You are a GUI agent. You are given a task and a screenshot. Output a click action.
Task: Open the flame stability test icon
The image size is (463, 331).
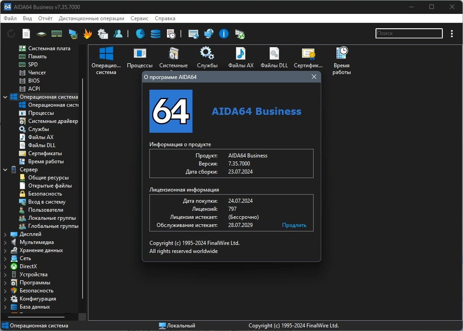(x=87, y=34)
